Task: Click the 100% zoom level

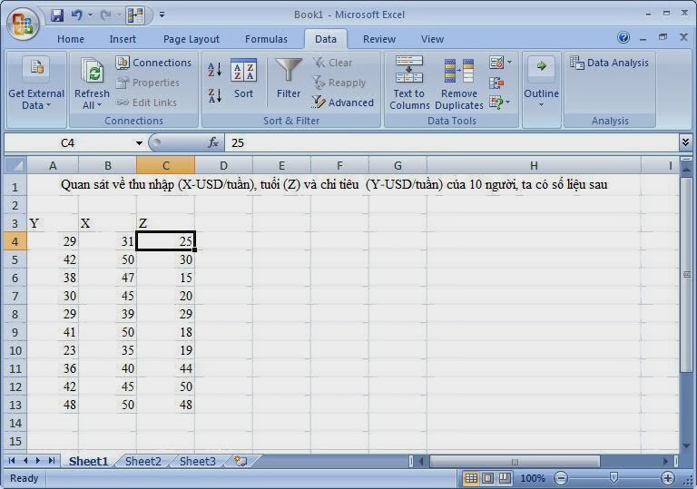Action: point(533,478)
